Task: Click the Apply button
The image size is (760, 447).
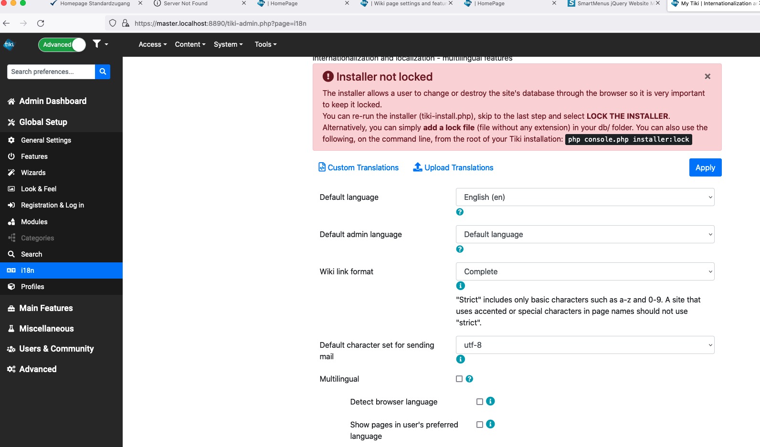Action: [705, 167]
